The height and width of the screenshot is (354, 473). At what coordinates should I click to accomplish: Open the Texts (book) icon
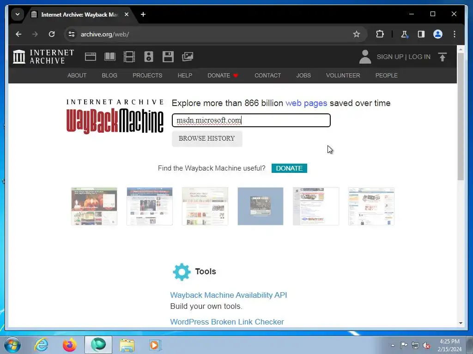[110, 57]
